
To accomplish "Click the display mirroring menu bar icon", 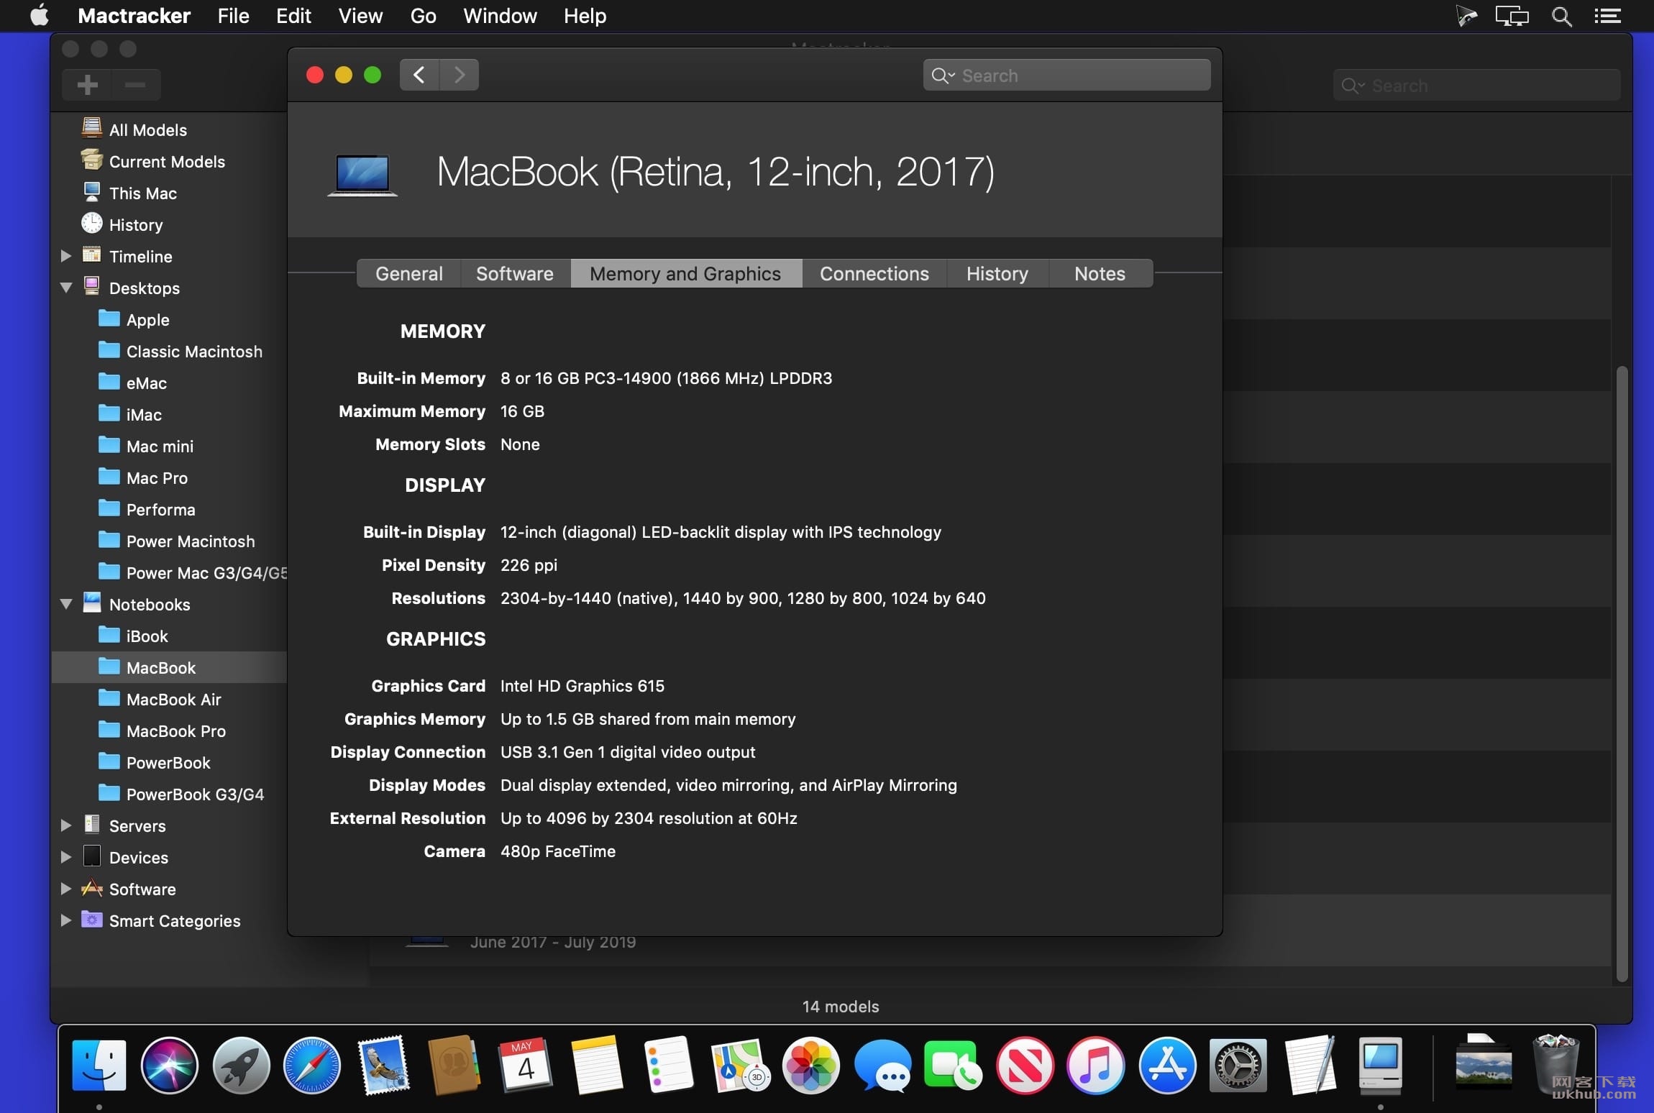I will [x=1512, y=16].
